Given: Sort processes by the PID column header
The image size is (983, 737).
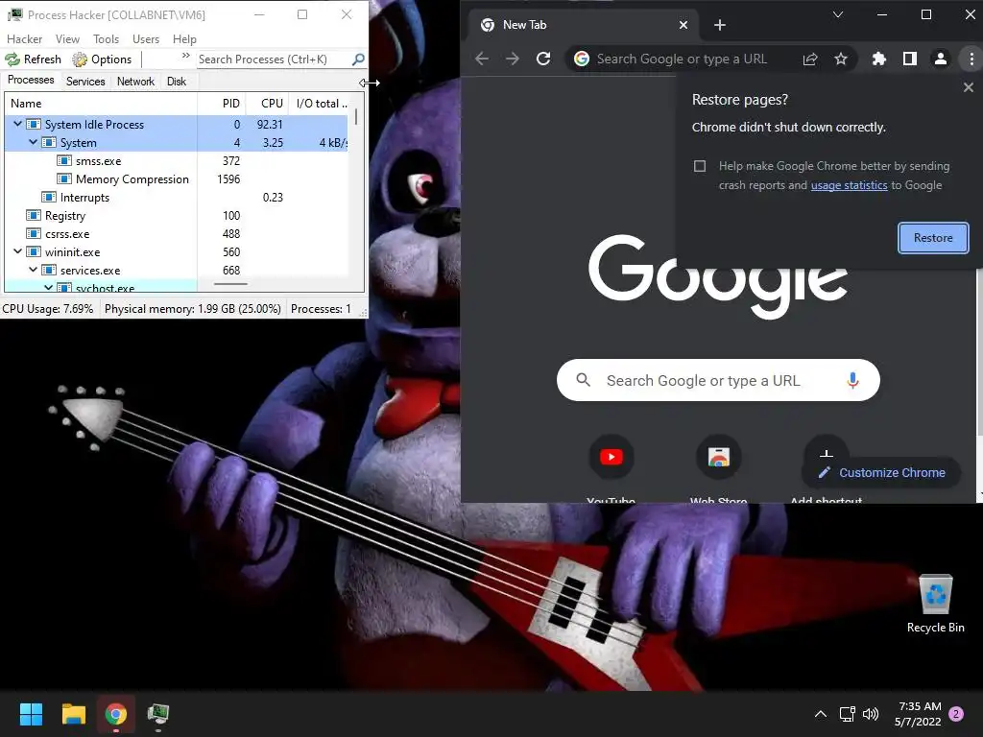Looking at the screenshot, I should pyautogui.click(x=221, y=104).
